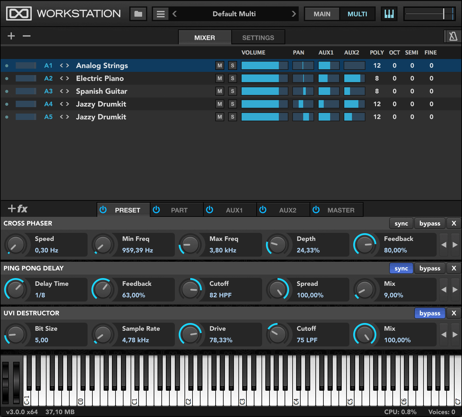
Task: Toggle sync on Ping Pong Delay
Action: click(401, 268)
